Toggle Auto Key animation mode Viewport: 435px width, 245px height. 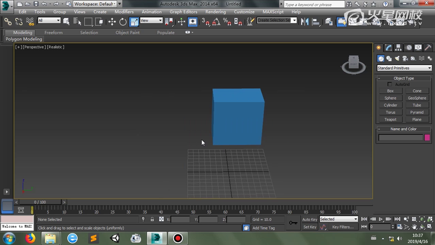(x=310, y=219)
